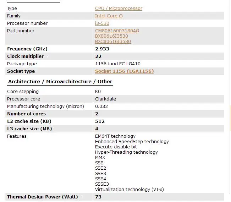The width and height of the screenshot is (231, 202).
Task: Select the L3 cache size (MB) label
Action: (x=29, y=129)
